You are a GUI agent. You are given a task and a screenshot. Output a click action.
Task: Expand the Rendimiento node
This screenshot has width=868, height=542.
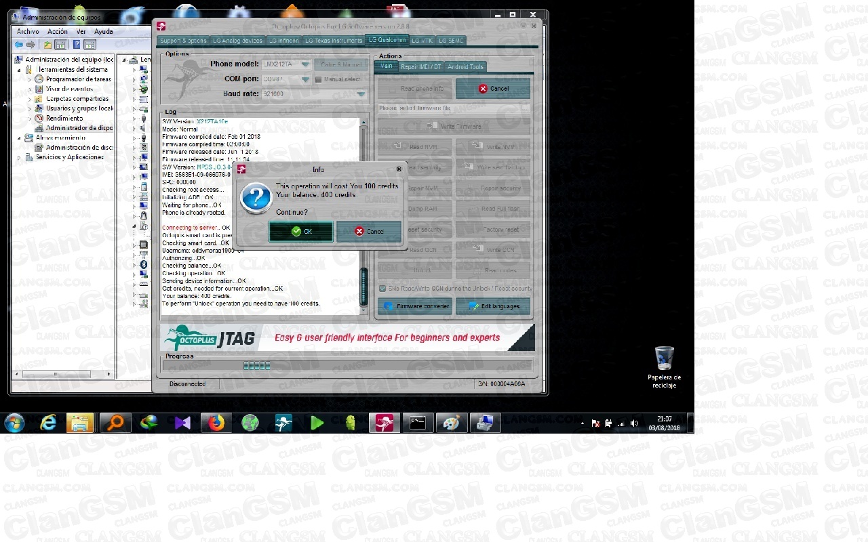click(30, 118)
